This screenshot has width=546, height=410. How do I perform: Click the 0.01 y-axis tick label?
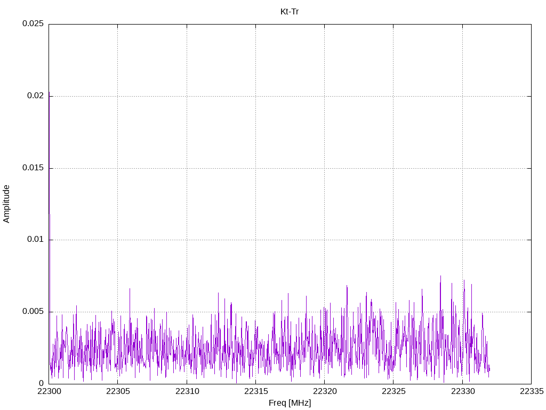click(x=35, y=240)
